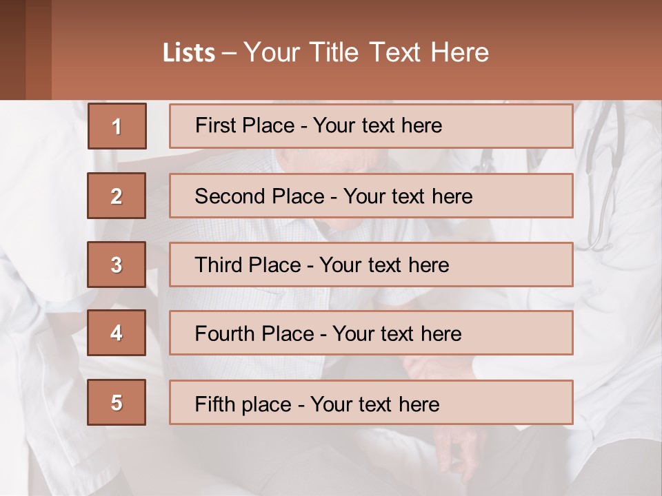Viewport: 662px width, 496px height.
Task: Select the number 2 box
Action: tap(117, 196)
